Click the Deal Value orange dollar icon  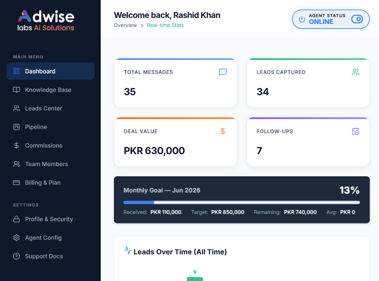click(x=223, y=131)
